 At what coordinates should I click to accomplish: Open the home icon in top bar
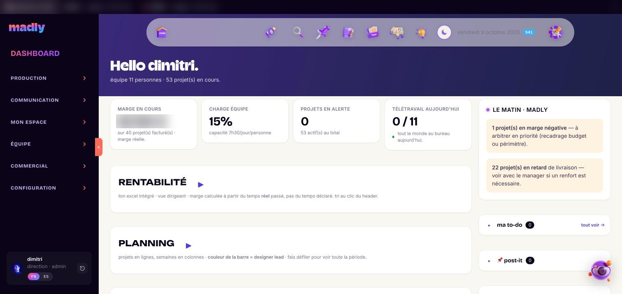[x=162, y=32]
